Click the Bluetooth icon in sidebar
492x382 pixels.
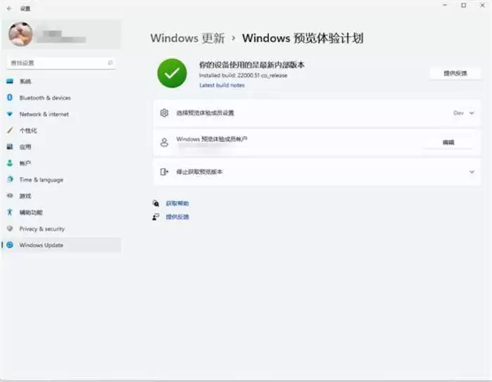click(x=10, y=98)
